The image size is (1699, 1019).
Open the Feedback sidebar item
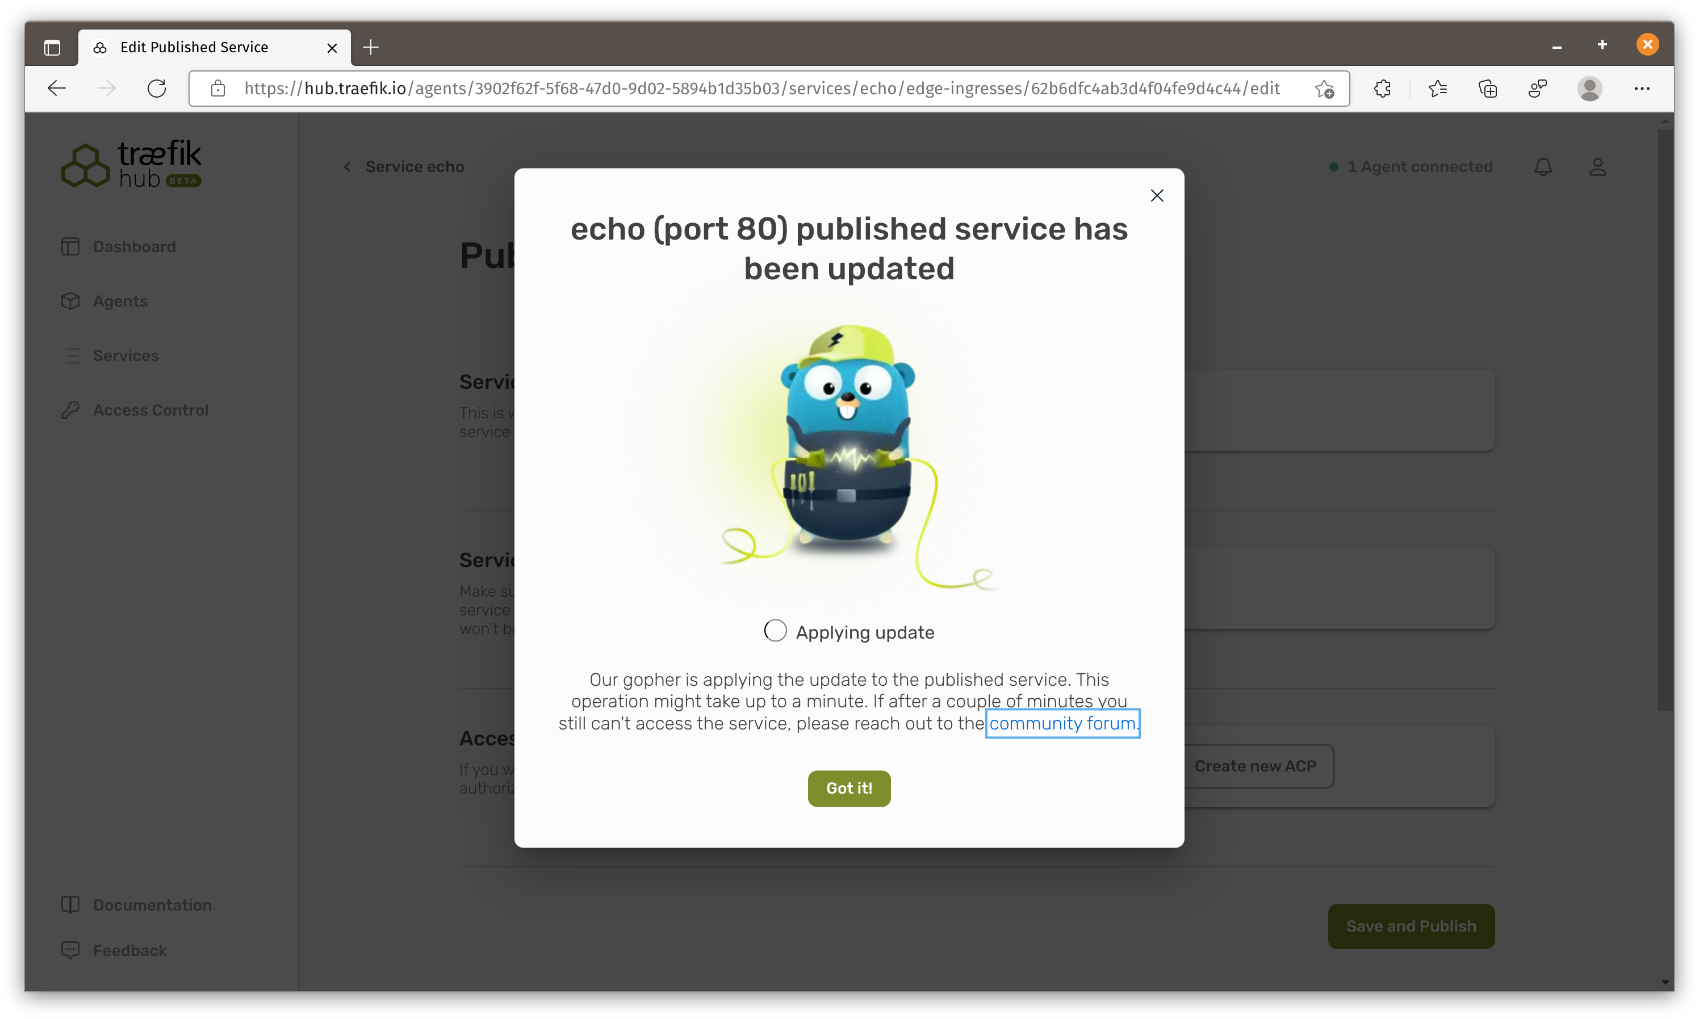point(130,950)
